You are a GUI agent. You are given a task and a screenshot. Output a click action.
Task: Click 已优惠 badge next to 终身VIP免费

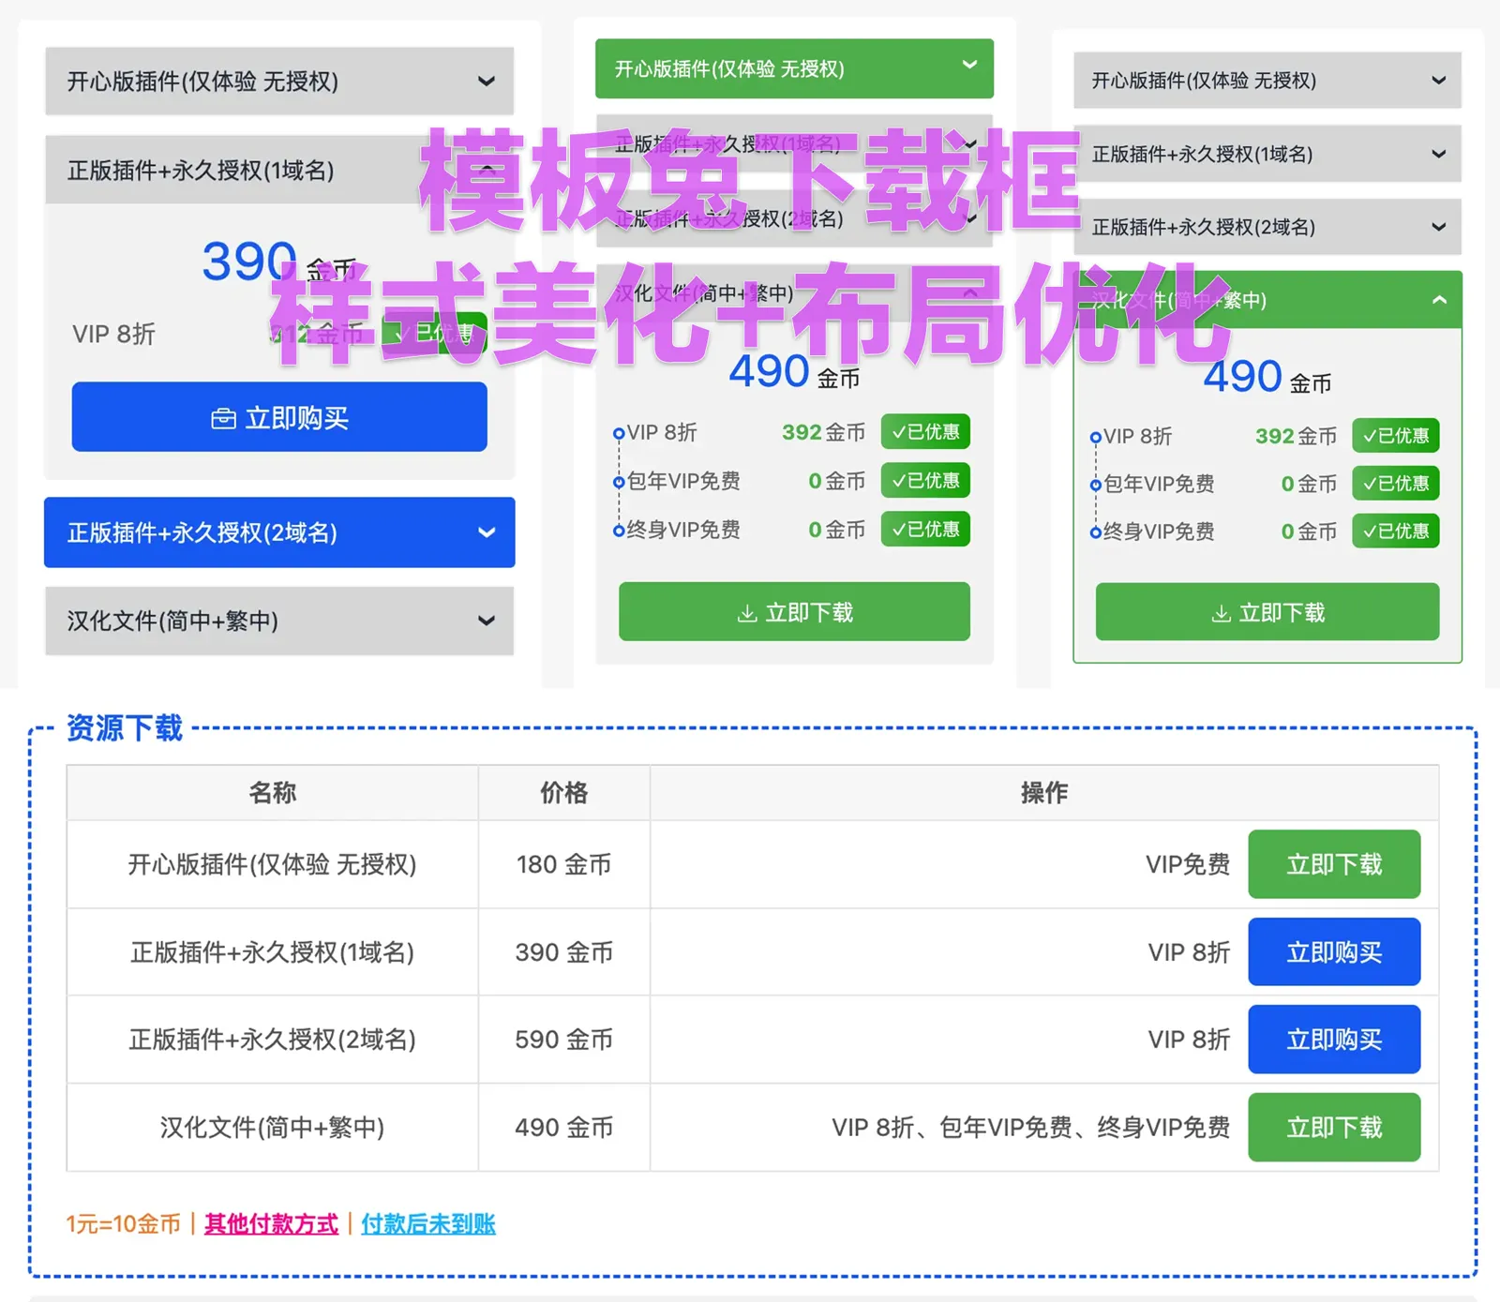[925, 530]
